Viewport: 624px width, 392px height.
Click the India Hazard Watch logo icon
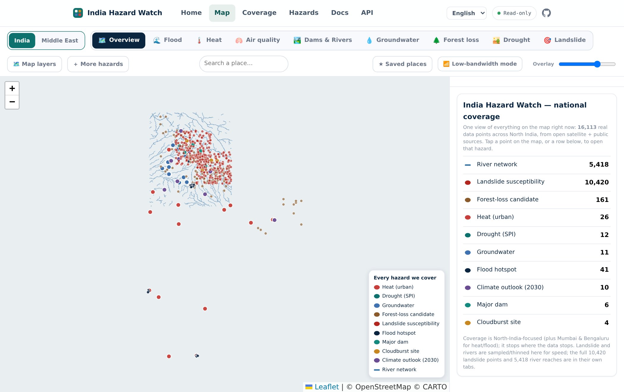click(78, 13)
